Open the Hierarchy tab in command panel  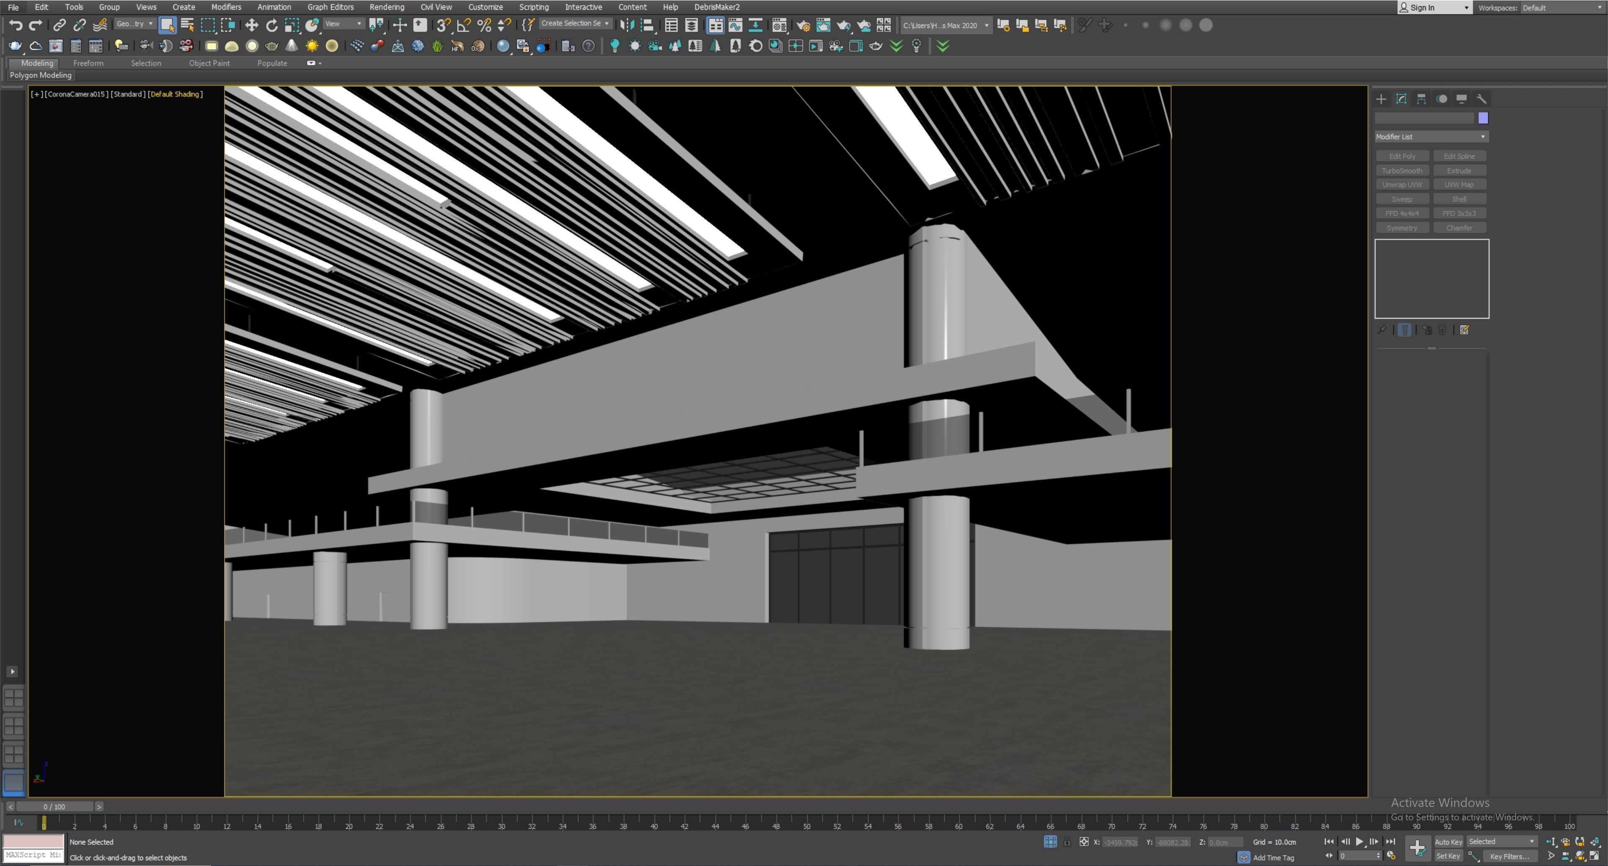[1421, 98]
